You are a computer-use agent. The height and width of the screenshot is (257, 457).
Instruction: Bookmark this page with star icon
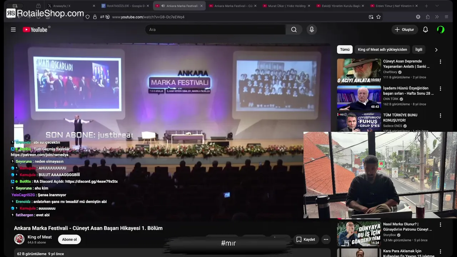pos(378,17)
